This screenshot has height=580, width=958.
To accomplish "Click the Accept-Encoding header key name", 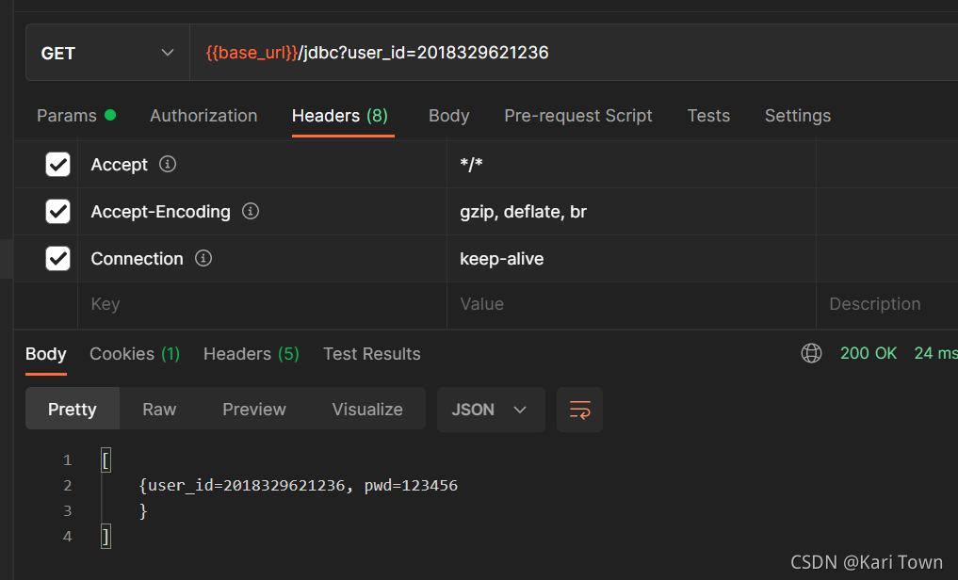I will (161, 211).
